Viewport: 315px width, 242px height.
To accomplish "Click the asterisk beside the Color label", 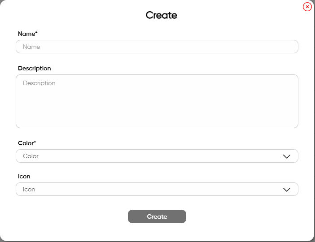I will (x=35, y=142).
